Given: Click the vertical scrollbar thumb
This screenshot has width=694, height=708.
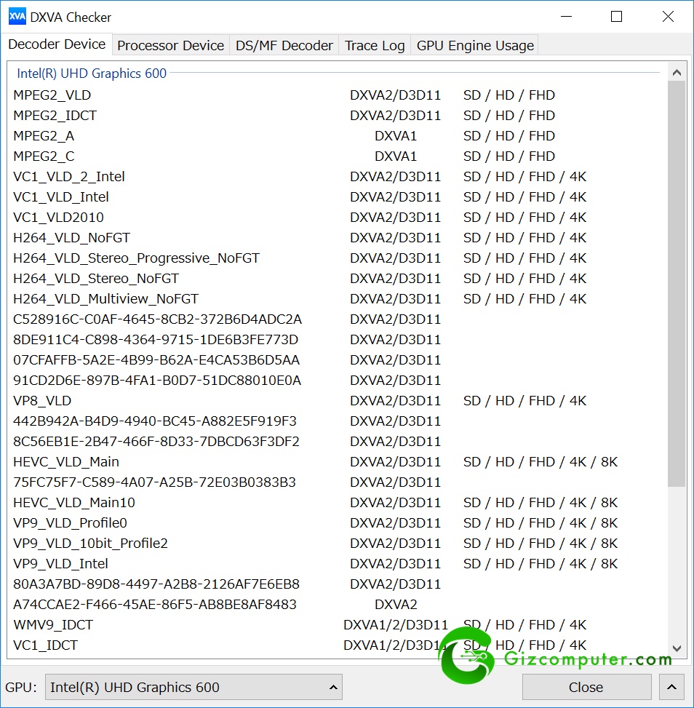Looking at the screenshot, I should [677, 284].
